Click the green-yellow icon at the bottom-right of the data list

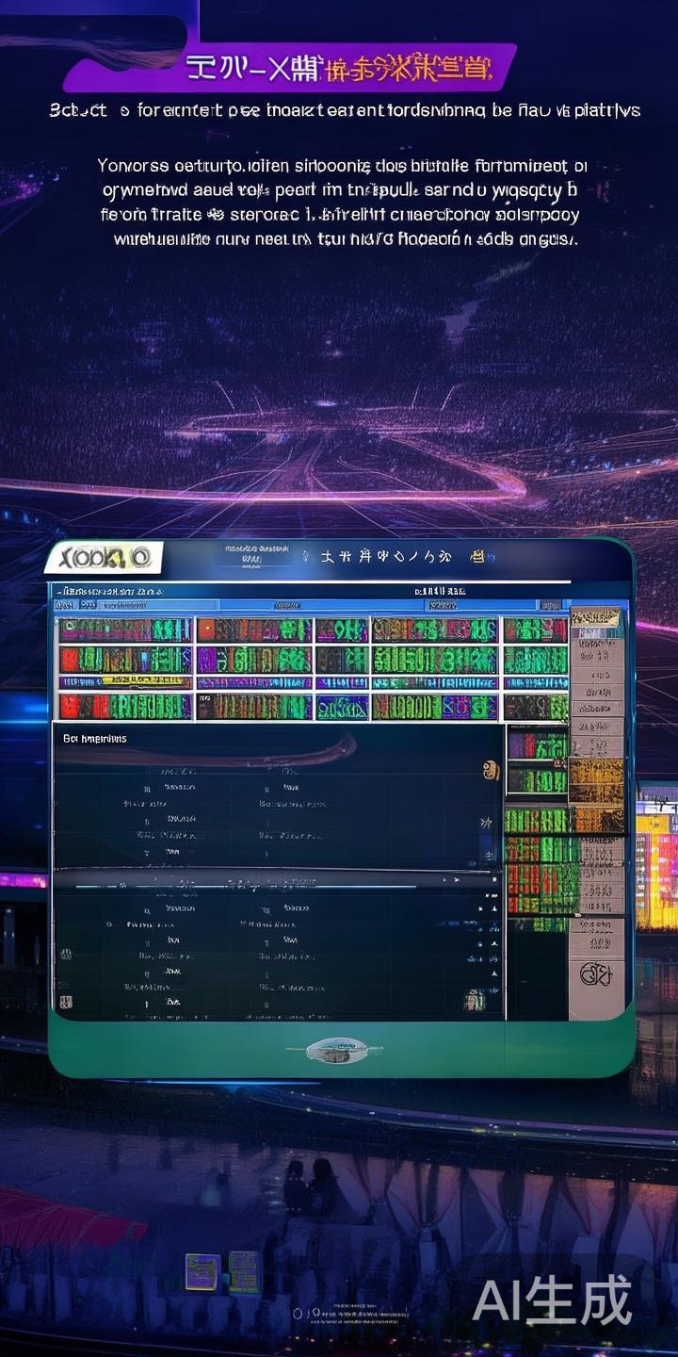click(x=476, y=1000)
